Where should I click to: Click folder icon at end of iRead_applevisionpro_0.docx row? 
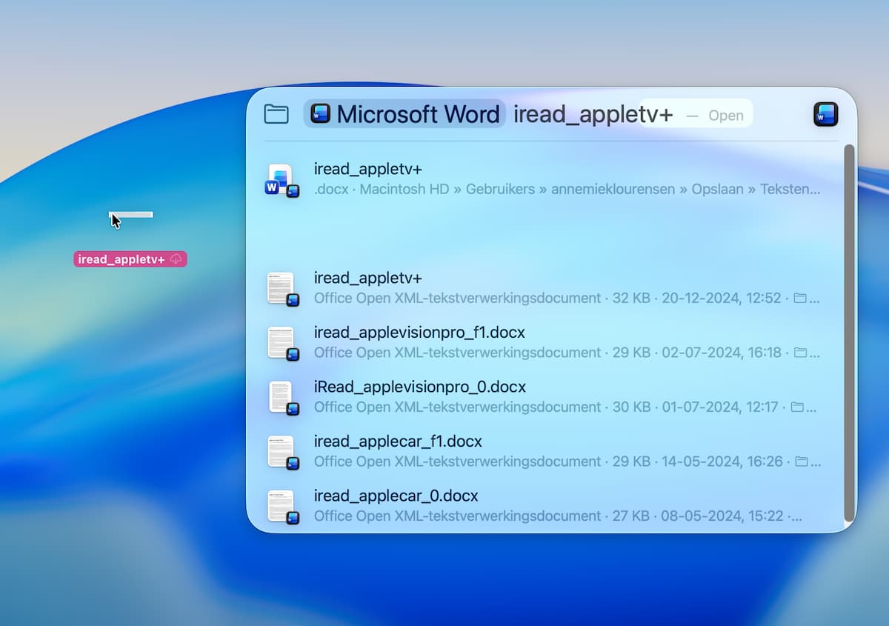[x=797, y=407]
